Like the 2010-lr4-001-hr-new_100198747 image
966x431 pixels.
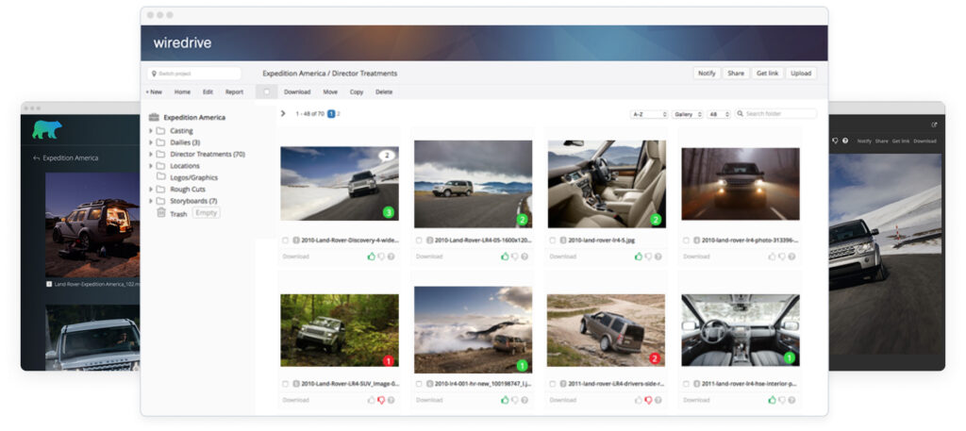click(505, 400)
